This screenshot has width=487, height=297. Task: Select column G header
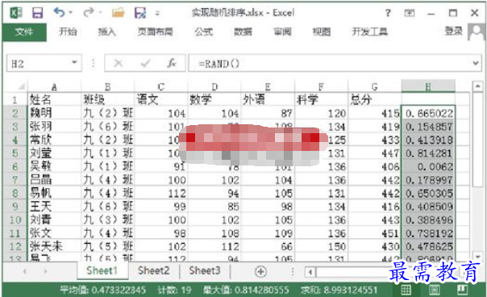[x=375, y=87]
